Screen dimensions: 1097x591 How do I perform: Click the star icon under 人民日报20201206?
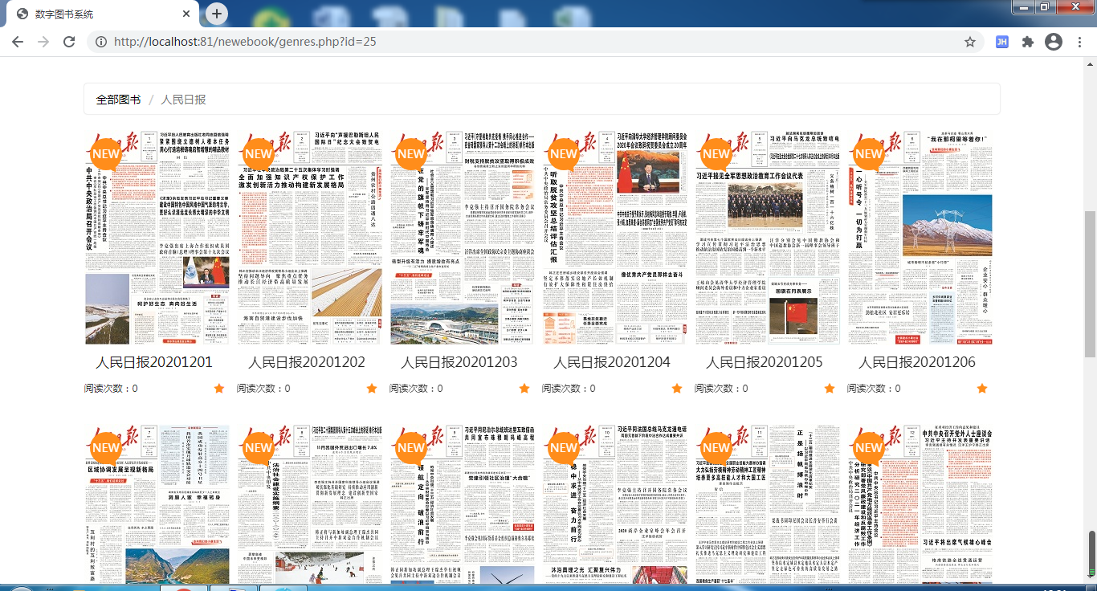pos(982,389)
